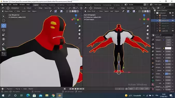Collapse the Collection tree item
The image size is (175, 98).
[x=155, y=13]
